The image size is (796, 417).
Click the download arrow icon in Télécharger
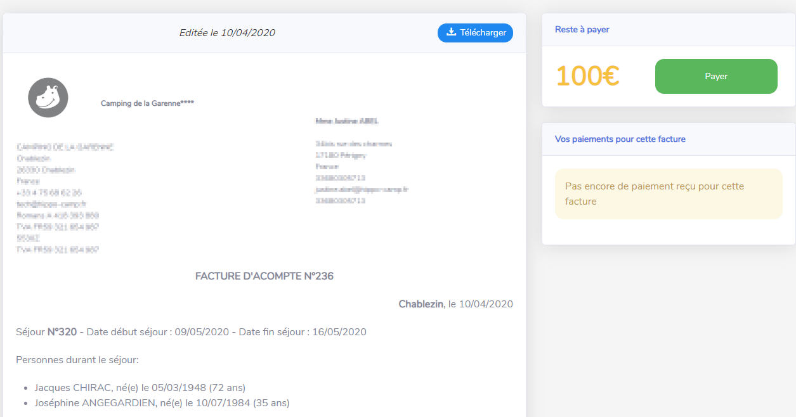pyautogui.click(x=451, y=32)
